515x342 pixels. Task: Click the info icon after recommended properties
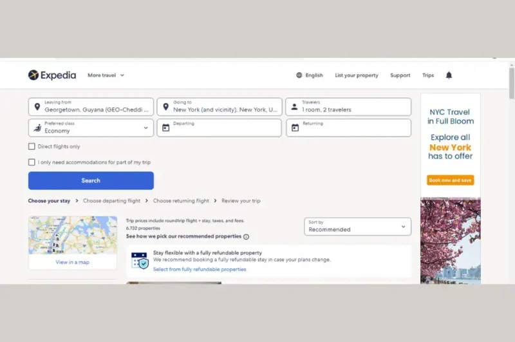tap(246, 236)
